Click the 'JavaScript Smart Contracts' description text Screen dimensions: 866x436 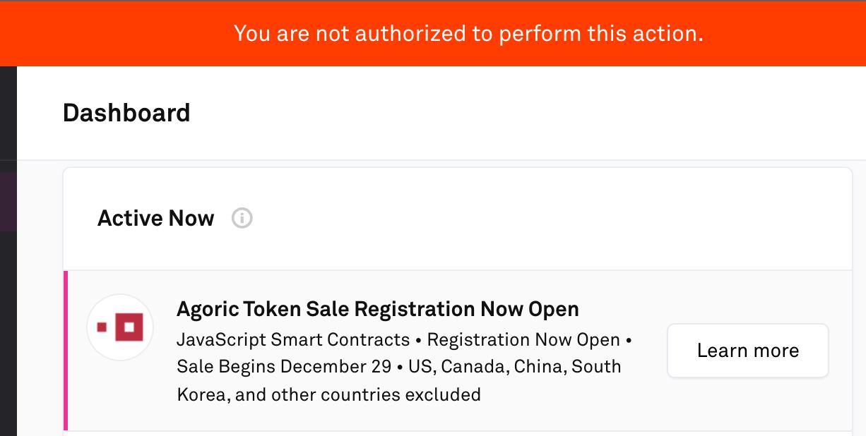[293, 339]
